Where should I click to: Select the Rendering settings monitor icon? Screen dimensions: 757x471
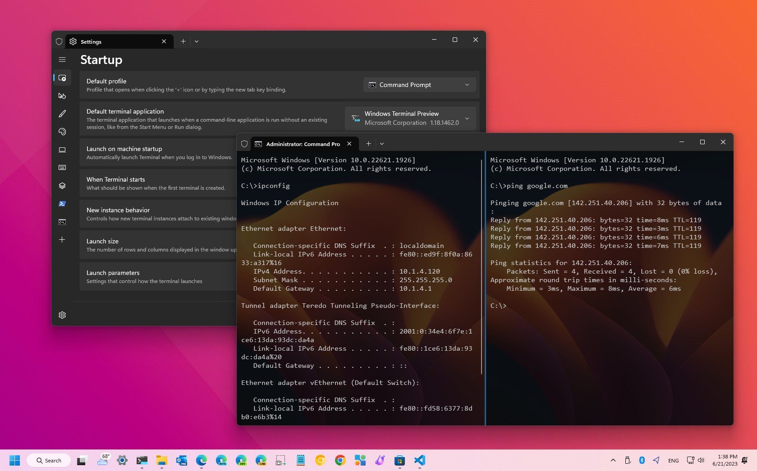point(62,149)
